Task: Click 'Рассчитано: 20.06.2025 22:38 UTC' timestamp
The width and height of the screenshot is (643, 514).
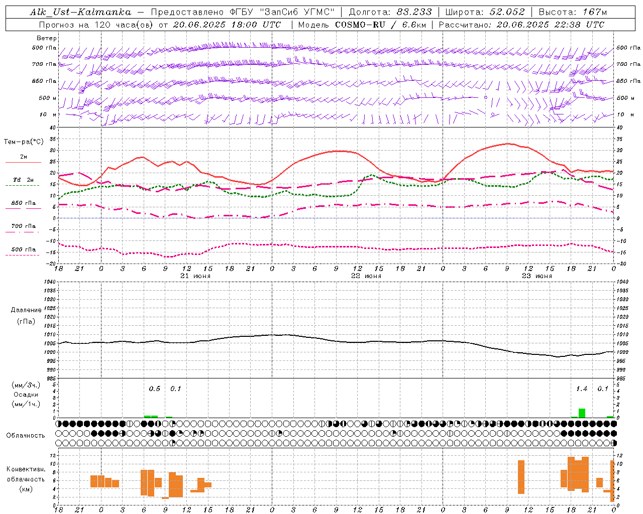Action: 521,25
